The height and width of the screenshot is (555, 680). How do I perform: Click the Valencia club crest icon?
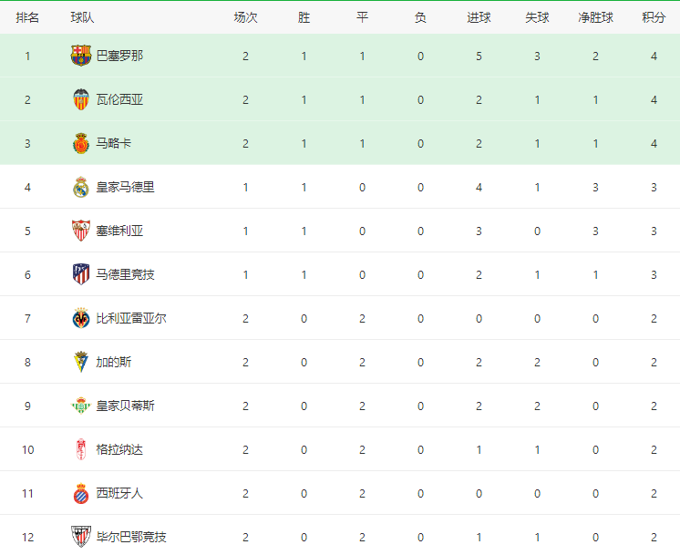[x=81, y=99]
